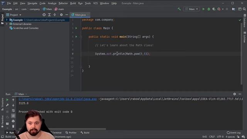Click the 'src' breadcrumb in navigation bar
The image size is (247, 139).
(17, 9)
